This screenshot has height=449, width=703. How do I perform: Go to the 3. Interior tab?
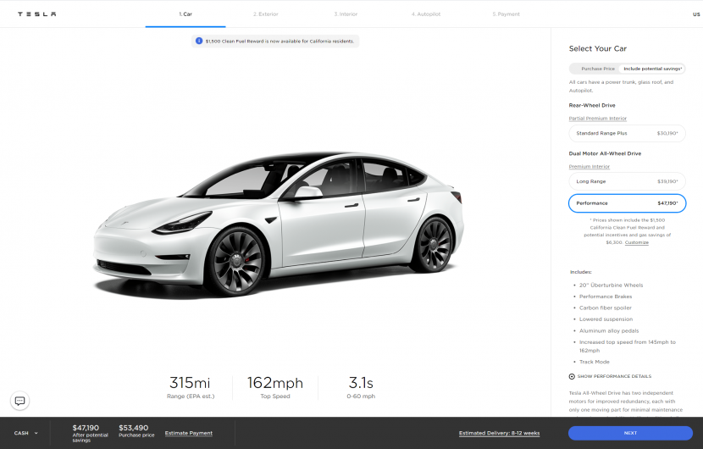pyautogui.click(x=346, y=14)
